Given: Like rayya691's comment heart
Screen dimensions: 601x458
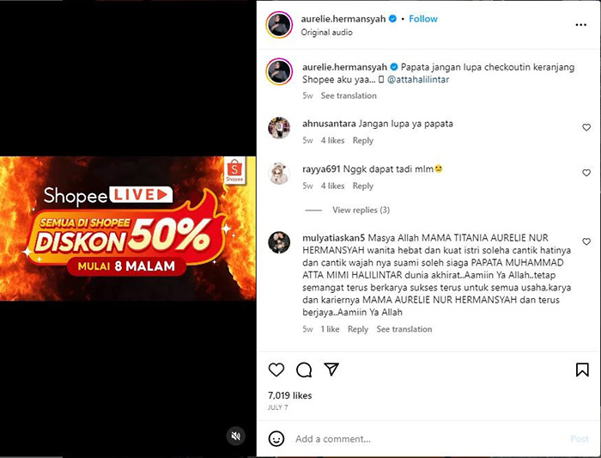Looking at the screenshot, I should click(x=586, y=173).
